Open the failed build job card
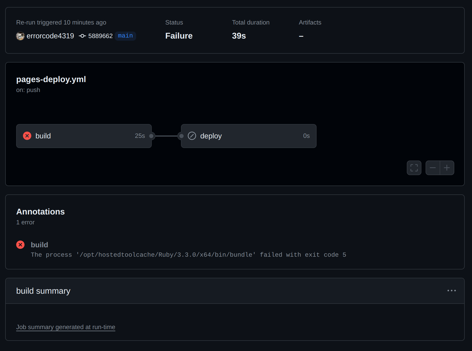This screenshot has height=351, width=472. (84, 136)
